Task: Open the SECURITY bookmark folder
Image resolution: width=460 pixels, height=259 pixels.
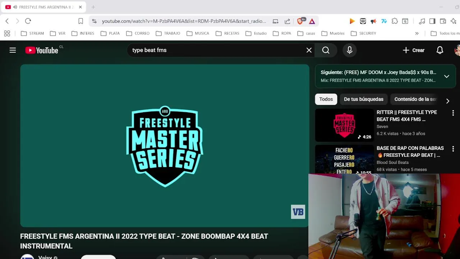Action: click(363, 33)
